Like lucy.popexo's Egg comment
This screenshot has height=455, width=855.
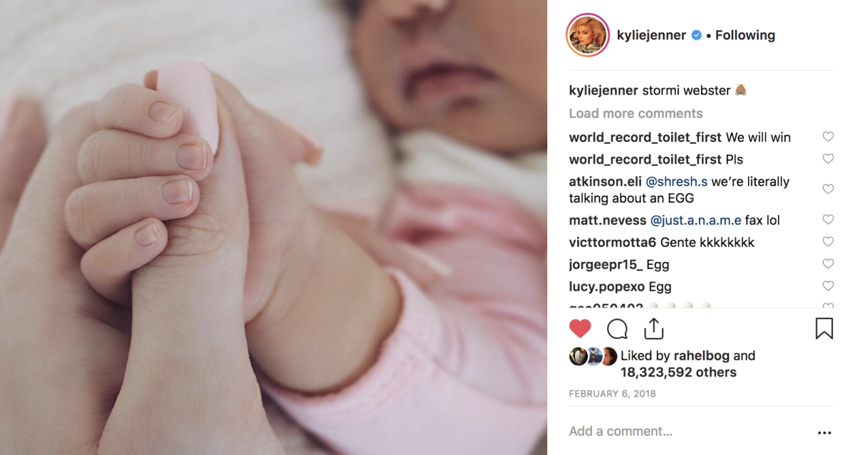[828, 286]
